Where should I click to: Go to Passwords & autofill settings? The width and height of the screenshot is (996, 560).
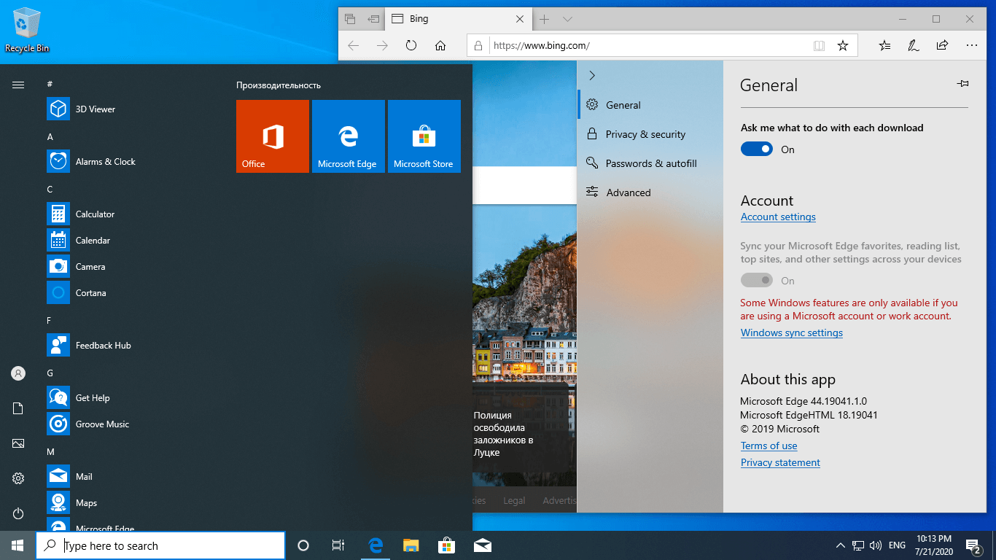tap(650, 163)
